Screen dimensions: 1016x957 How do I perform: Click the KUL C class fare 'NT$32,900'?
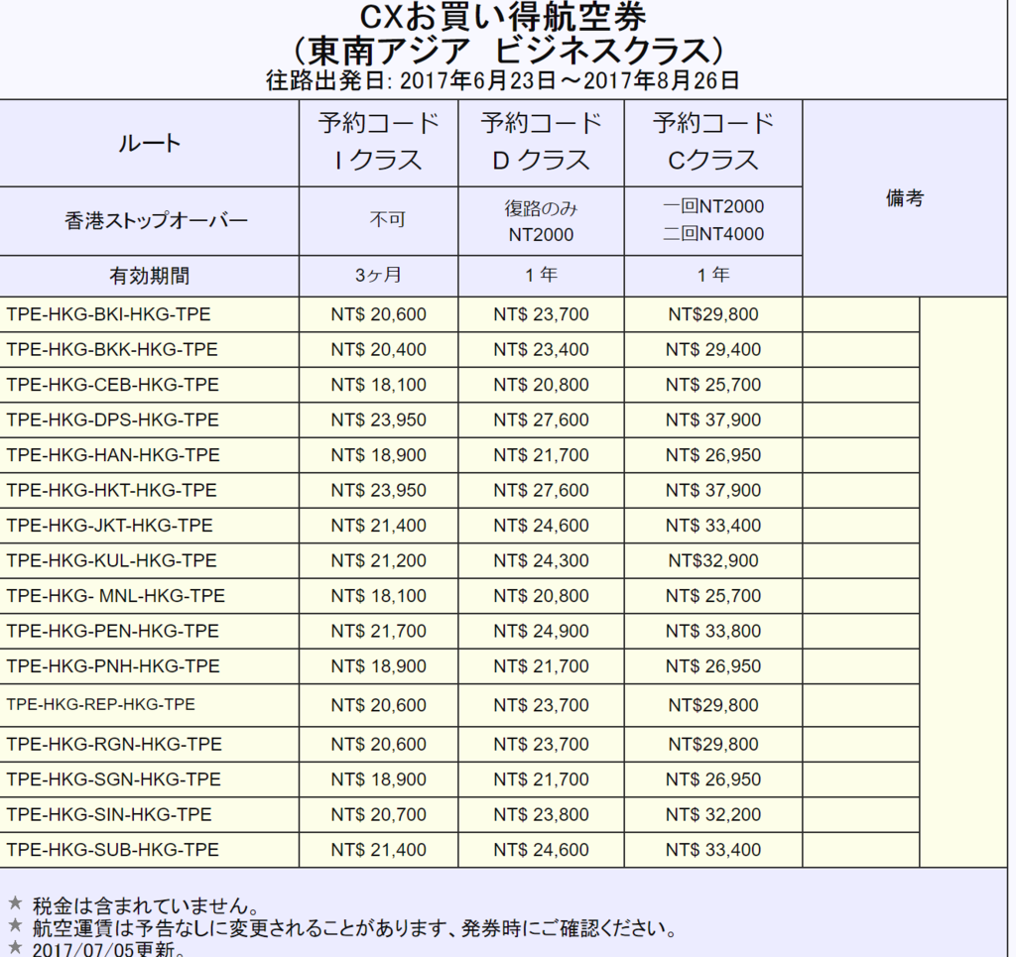pos(712,560)
